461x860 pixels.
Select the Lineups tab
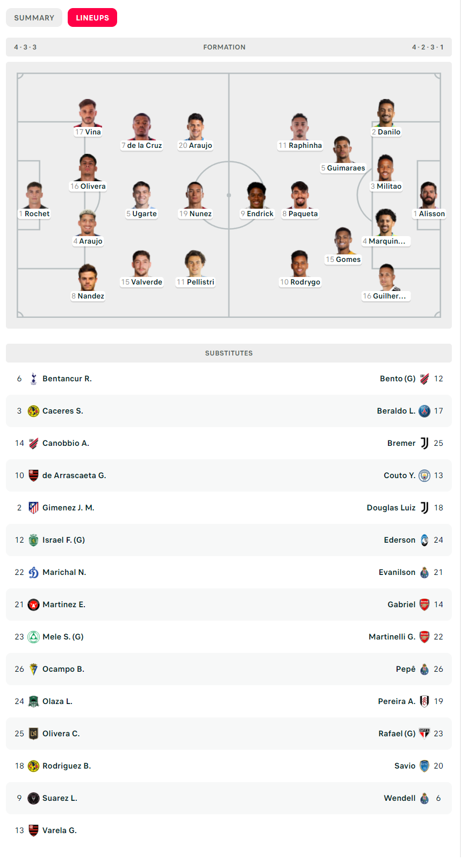pos(92,18)
